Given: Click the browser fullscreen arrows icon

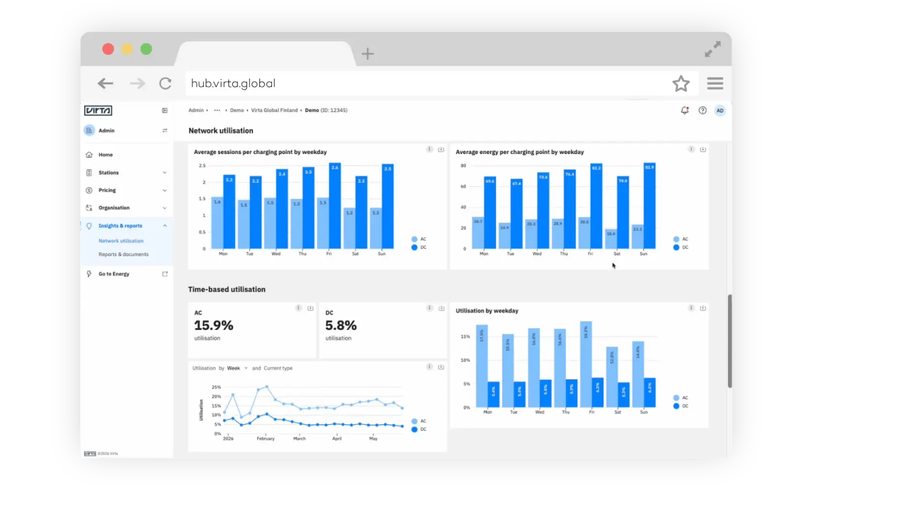Looking at the screenshot, I should pyautogui.click(x=713, y=49).
